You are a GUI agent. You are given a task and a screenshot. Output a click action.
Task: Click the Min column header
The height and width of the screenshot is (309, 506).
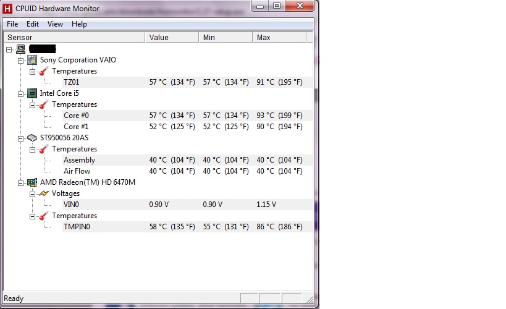(x=226, y=38)
